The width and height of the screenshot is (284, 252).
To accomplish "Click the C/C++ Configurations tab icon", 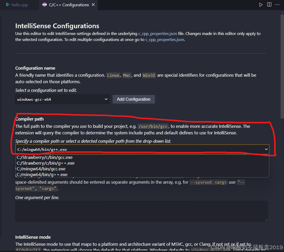I will click(44, 5).
